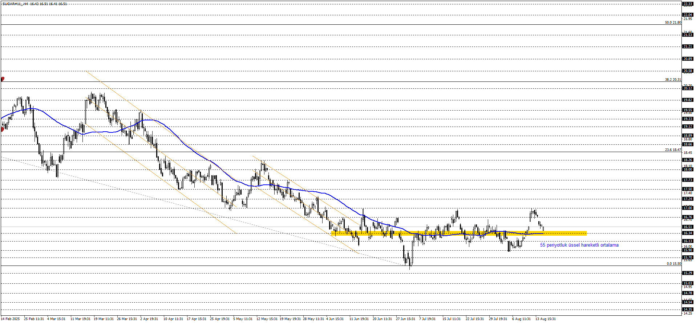Click the price scale value 21.95

(688, 19)
